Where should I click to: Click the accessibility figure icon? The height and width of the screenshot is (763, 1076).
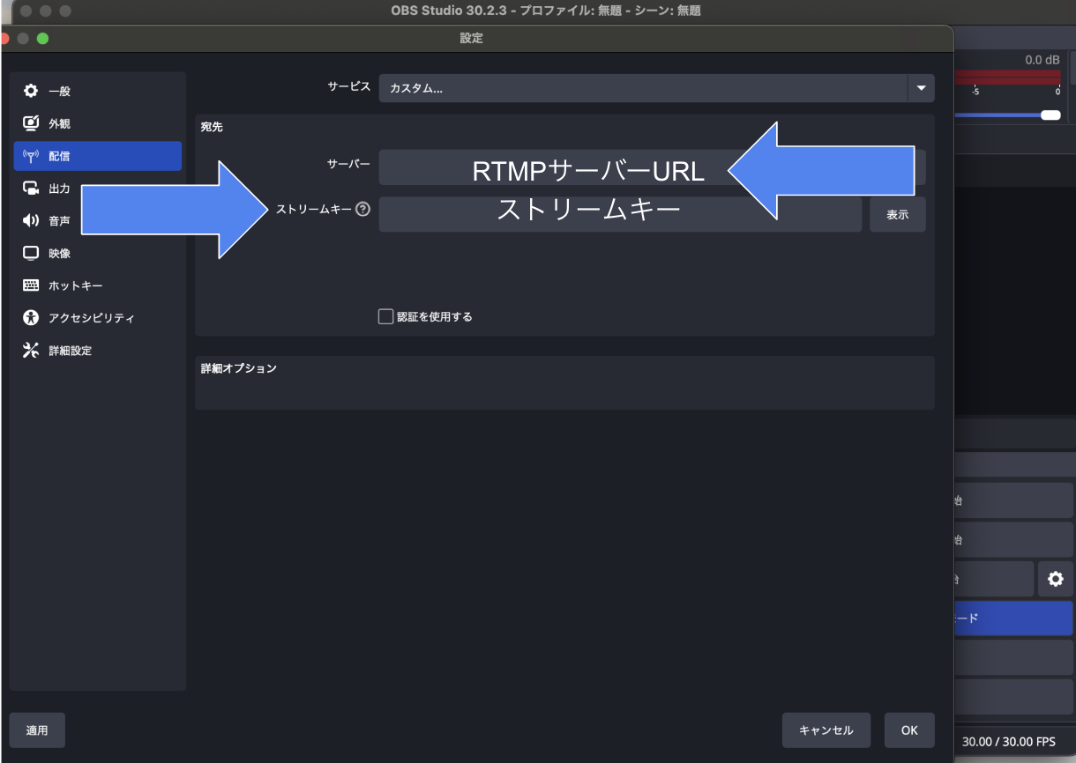point(31,318)
